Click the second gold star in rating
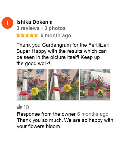Screen dimensions: 118x147 click(x=23, y=35)
